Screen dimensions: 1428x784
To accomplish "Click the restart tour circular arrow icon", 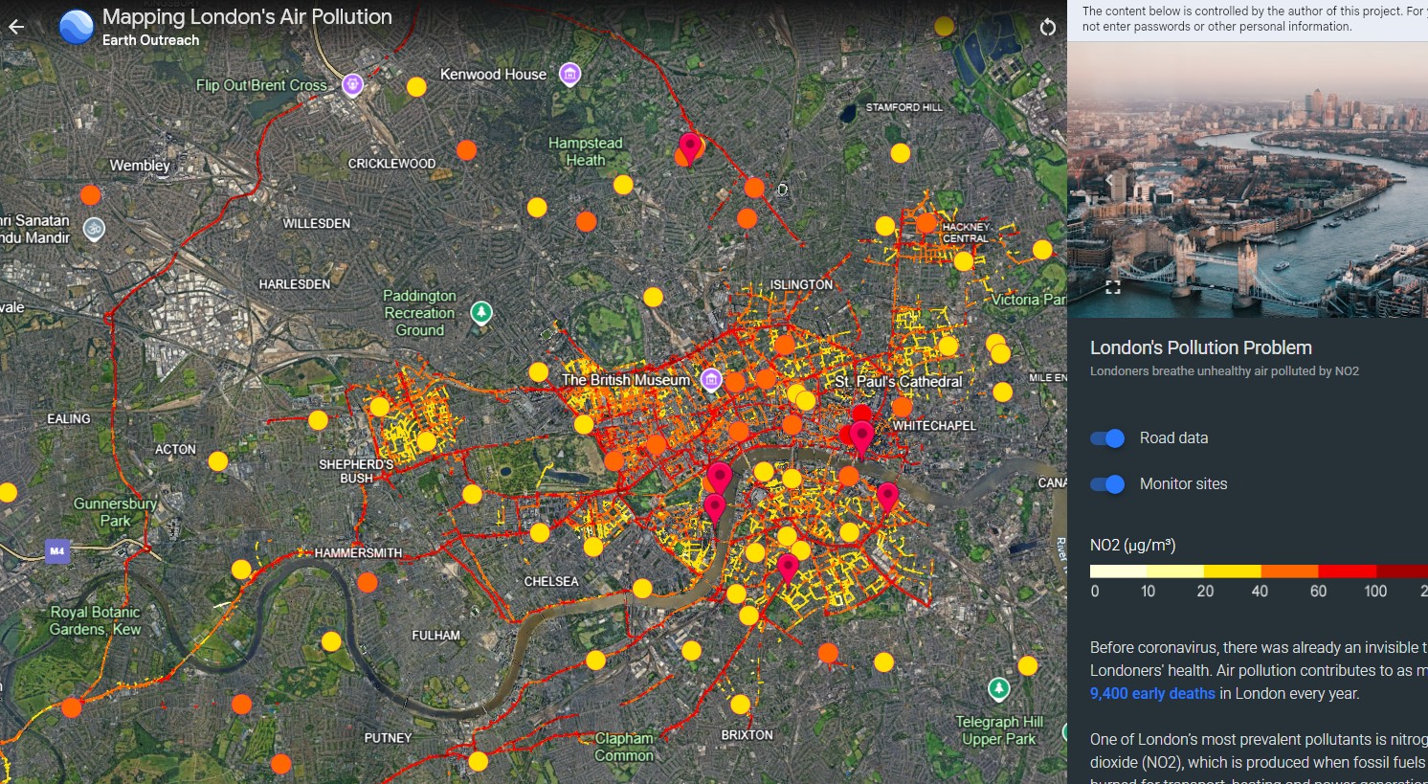I will [1048, 27].
